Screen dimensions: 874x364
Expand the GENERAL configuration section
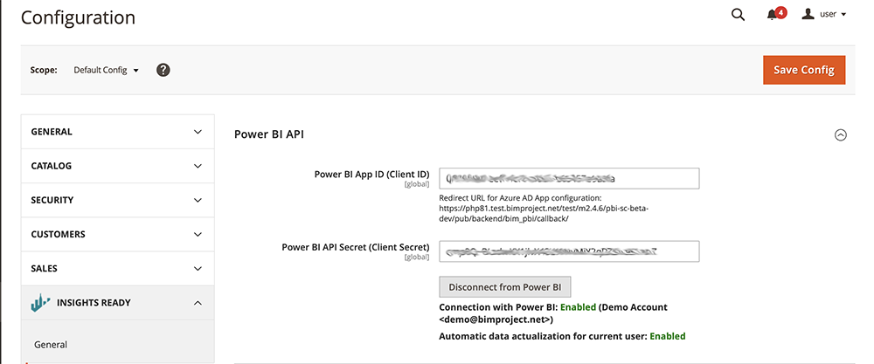click(118, 132)
